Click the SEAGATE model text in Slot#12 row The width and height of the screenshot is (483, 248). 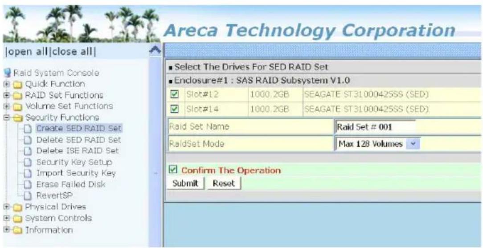pyautogui.click(x=367, y=94)
